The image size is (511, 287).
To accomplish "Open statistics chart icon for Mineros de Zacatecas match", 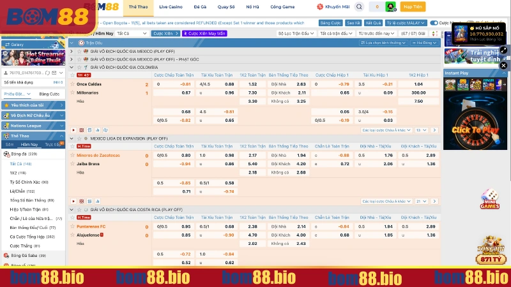I will coord(98,202).
